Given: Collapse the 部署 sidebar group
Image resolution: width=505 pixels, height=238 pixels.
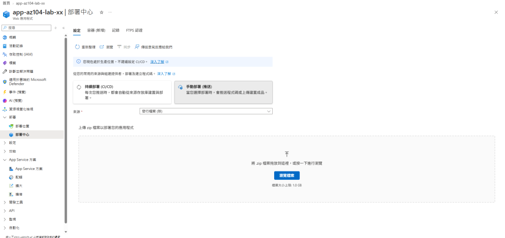Looking at the screenshot, I should coord(4,117).
